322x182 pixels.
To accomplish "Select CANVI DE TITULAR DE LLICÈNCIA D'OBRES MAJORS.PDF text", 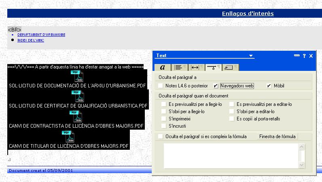I will pos(69,146).
